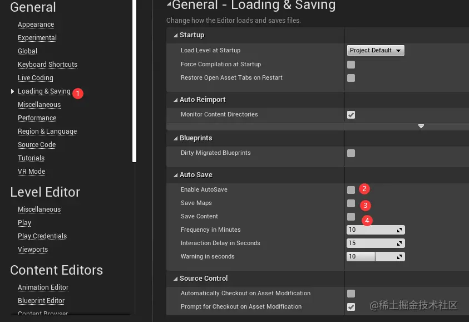Collapse the General - Loading & Saving header
Screen dimensions: 469x322
click(x=169, y=4)
